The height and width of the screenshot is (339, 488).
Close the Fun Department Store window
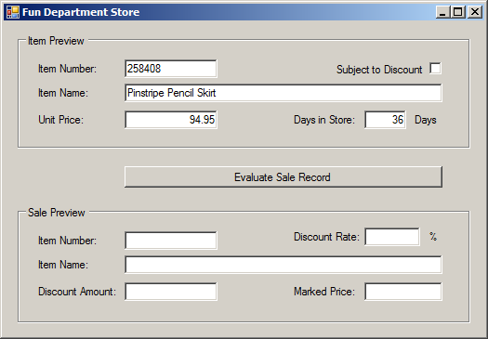475,12
